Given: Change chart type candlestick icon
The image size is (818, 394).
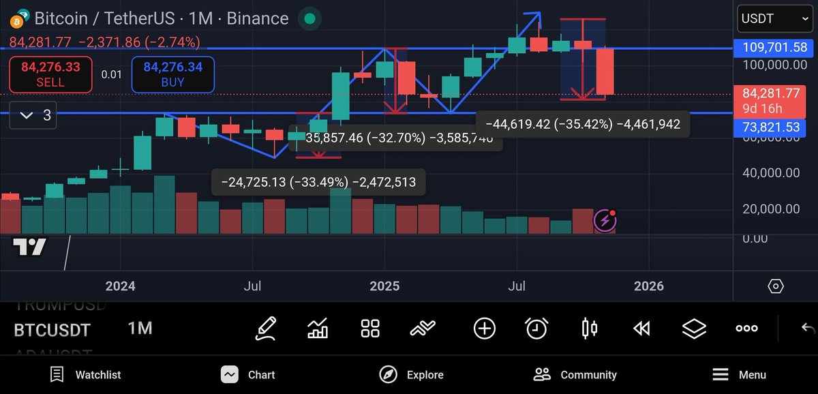Looking at the screenshot, I should coord(590,329).
